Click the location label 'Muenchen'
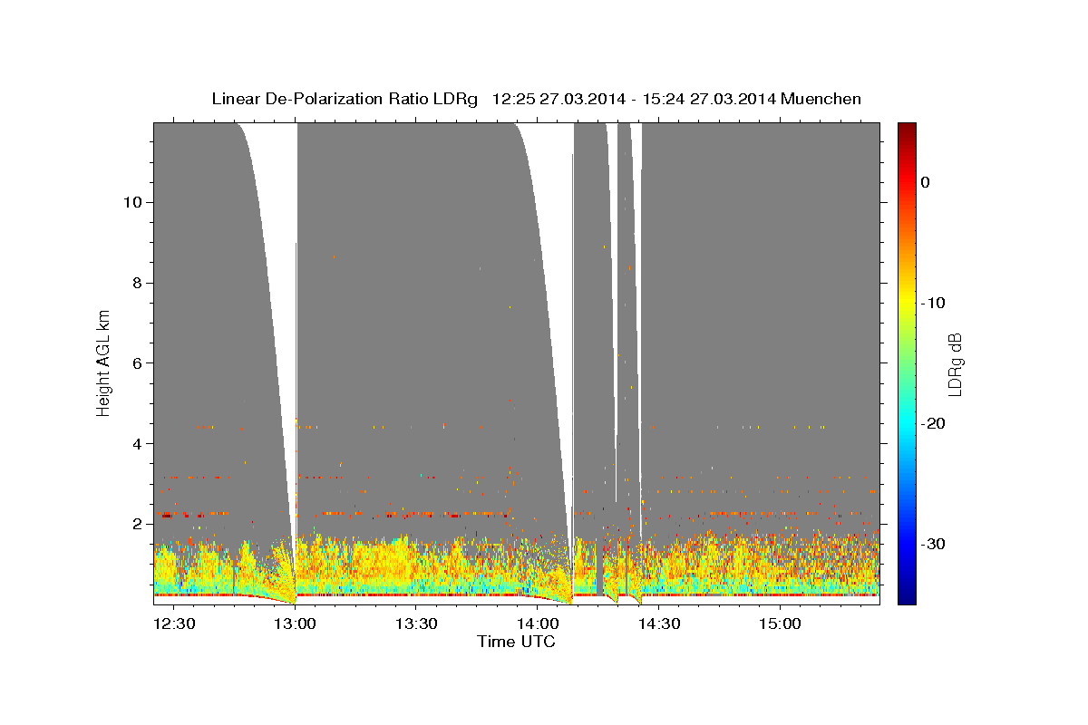 (821, 99)
